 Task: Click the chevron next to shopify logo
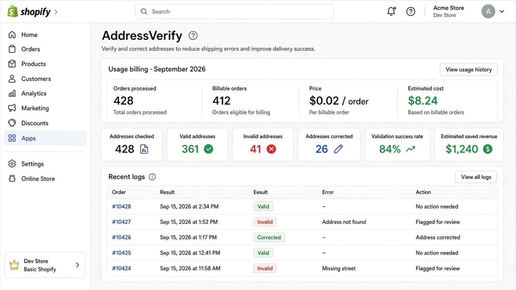(56, 12)
